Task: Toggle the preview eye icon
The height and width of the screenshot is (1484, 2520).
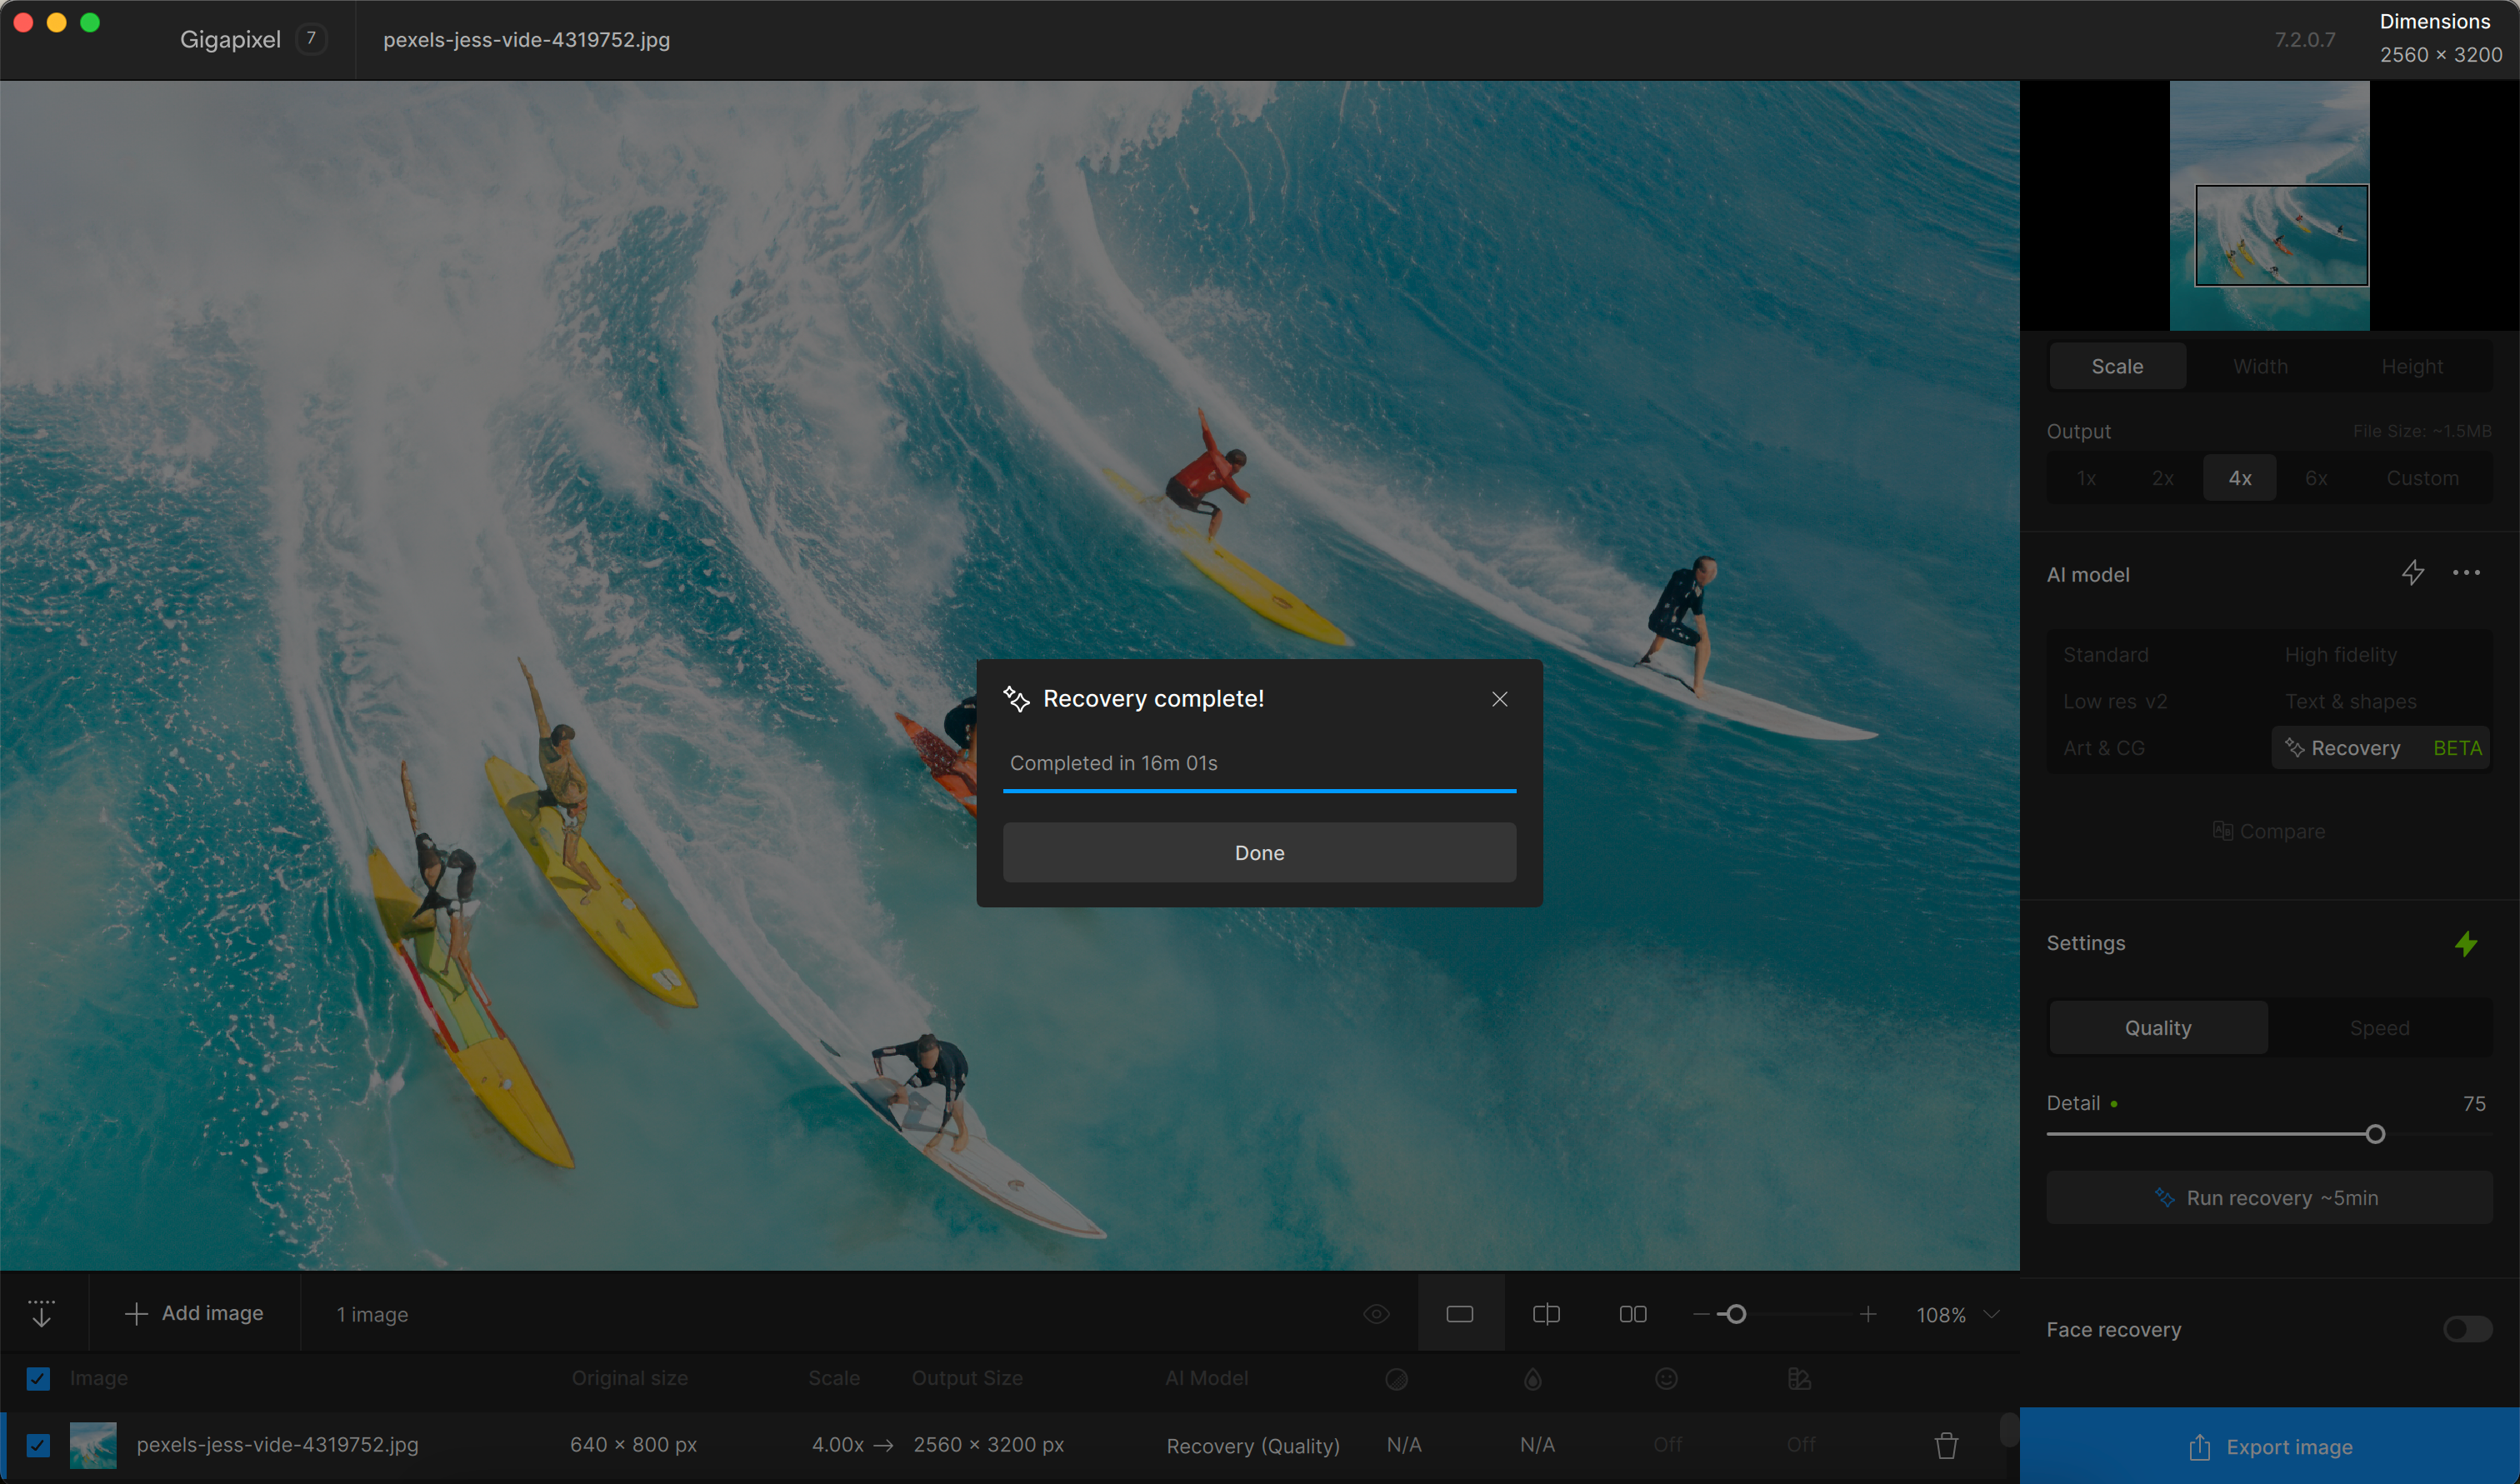Action: pos(1376,1314)
